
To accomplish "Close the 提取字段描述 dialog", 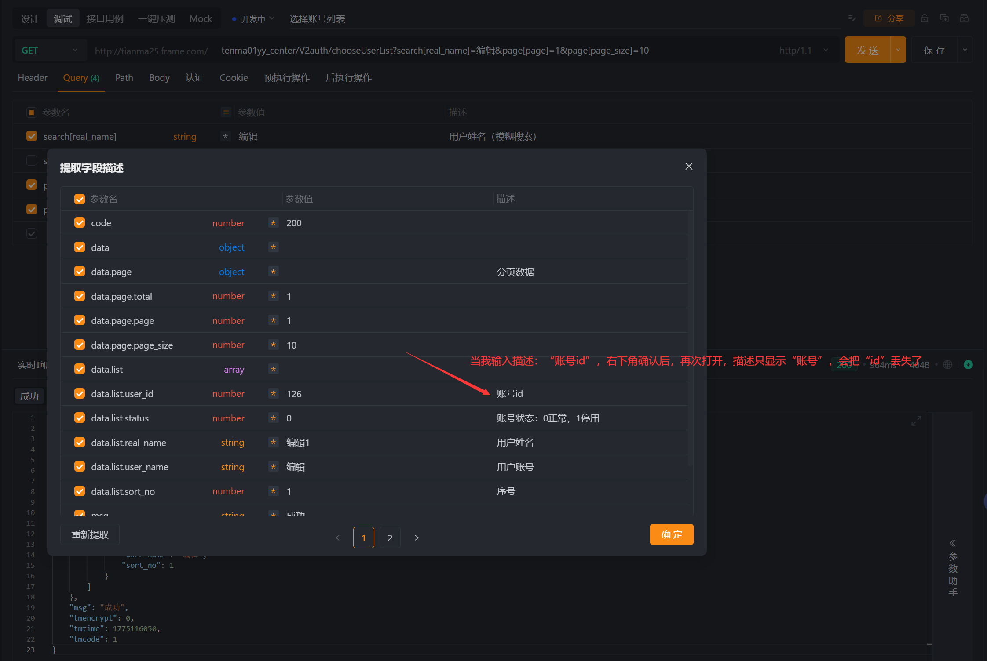I will (689, 167).
